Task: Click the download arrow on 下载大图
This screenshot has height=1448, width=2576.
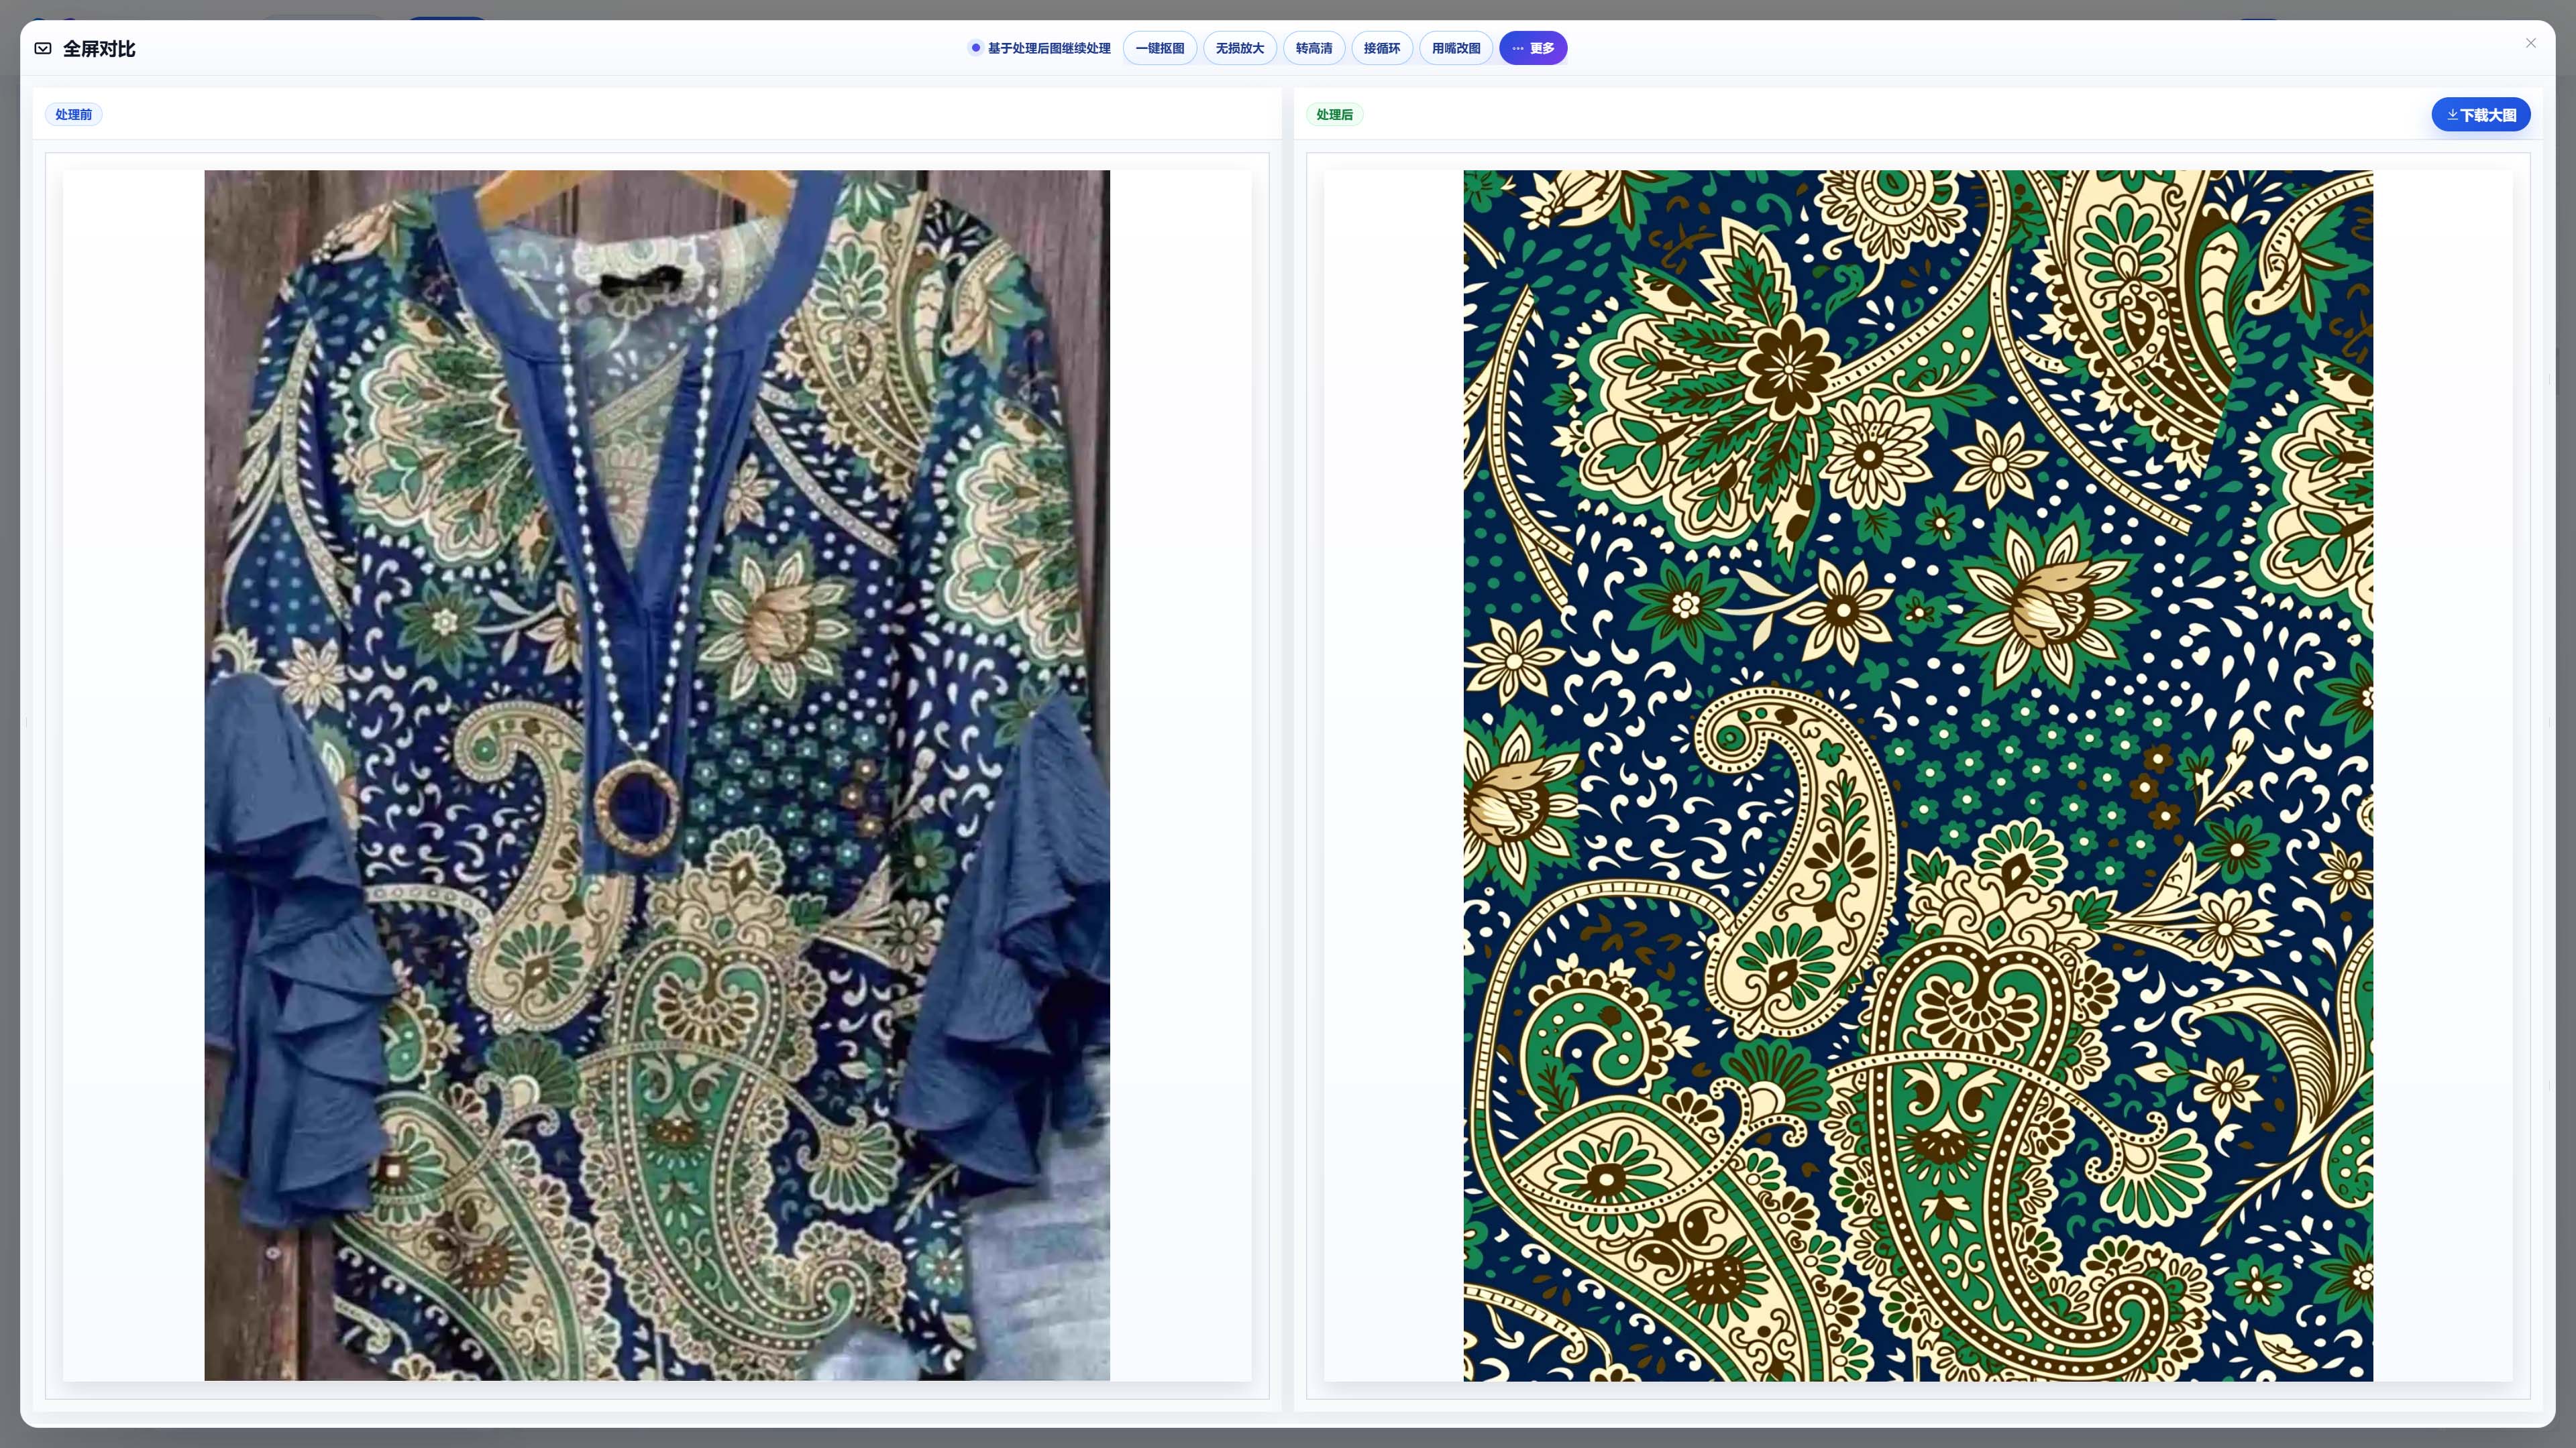Action: 2452,115
